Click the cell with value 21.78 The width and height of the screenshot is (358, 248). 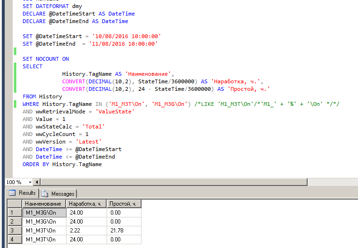(123, 231)
